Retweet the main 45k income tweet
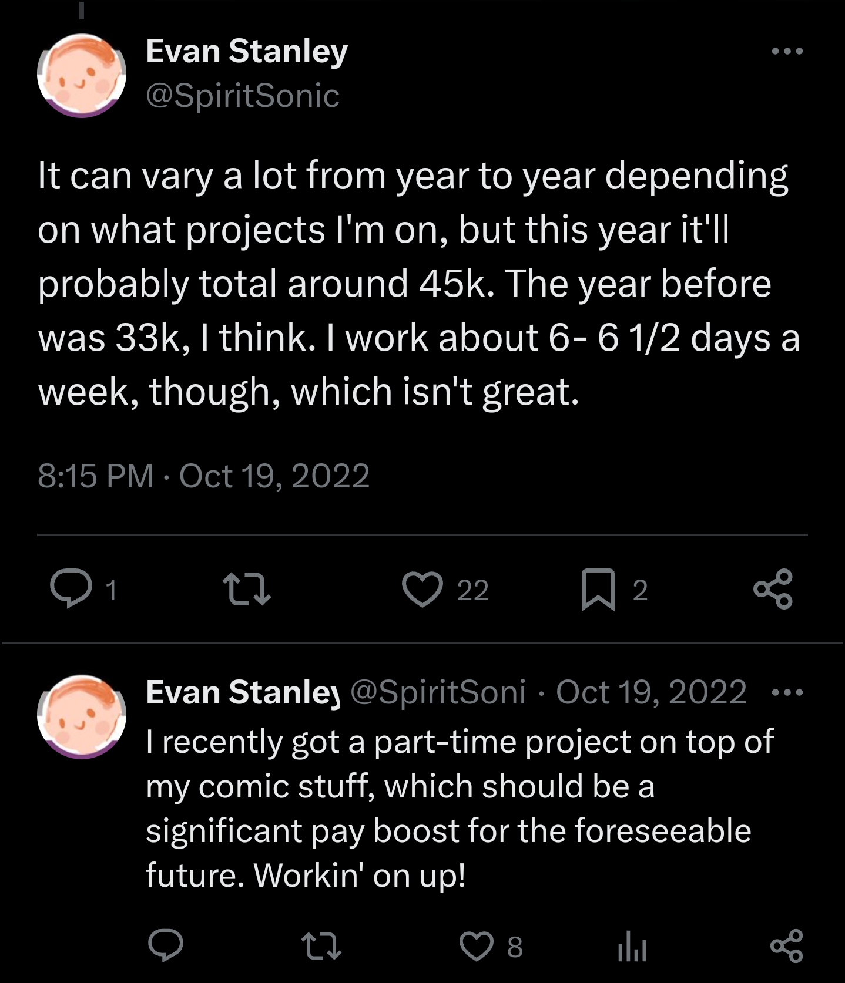The height and width of the screenshot is (983, 845). pos(247,590)
